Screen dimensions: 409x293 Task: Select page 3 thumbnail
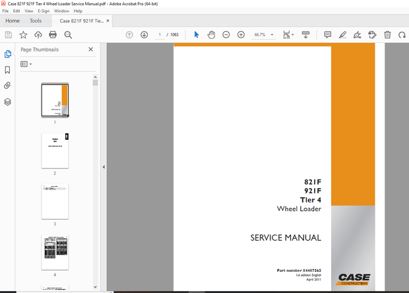tap(55, 201)
